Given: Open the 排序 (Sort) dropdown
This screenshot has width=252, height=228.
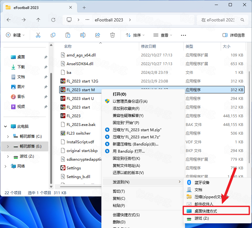Looking at the screenshot, I should tap(135, 35).
